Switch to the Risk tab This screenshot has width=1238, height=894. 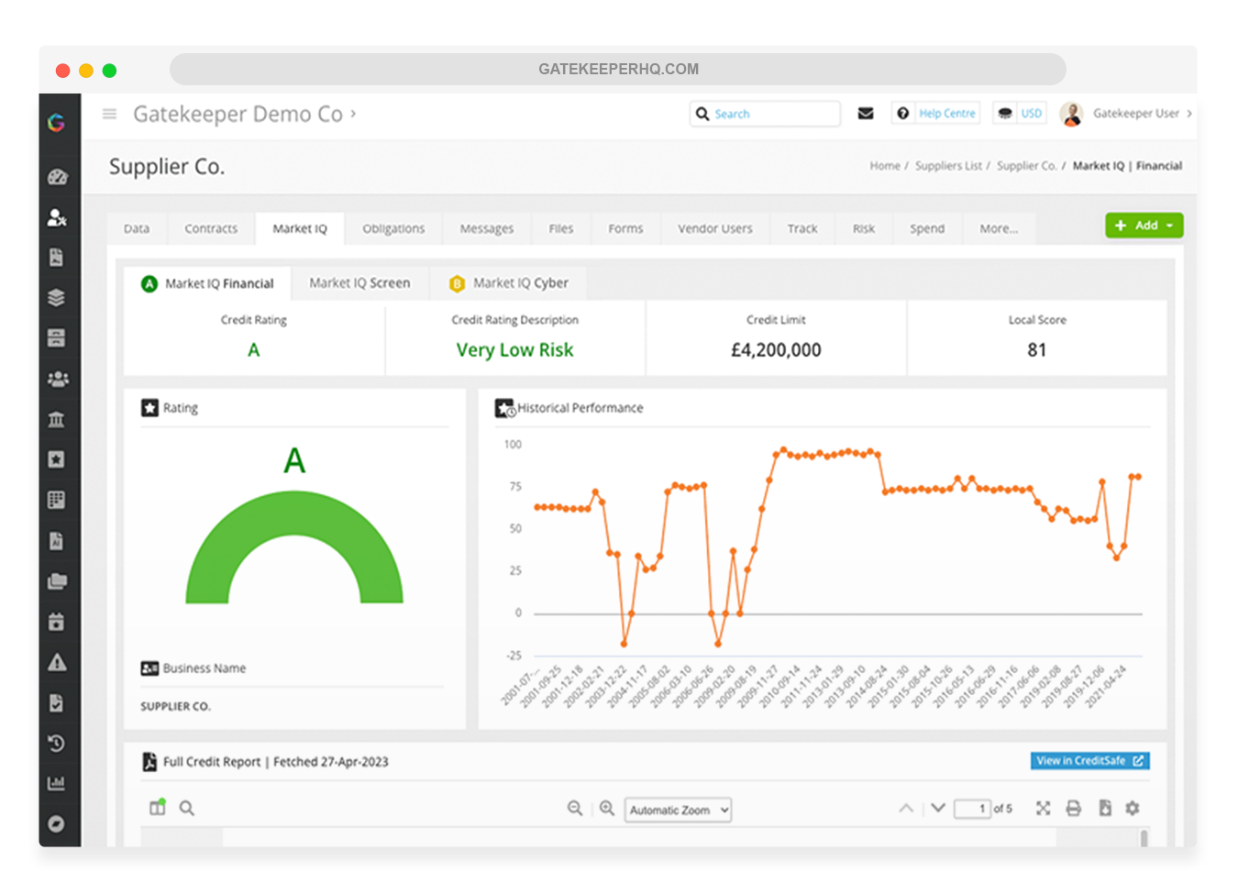864,228
